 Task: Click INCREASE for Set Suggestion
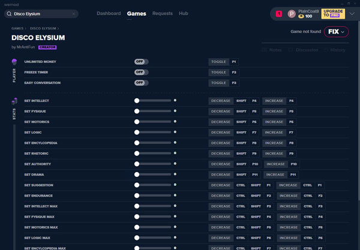(x=288, y=185)
